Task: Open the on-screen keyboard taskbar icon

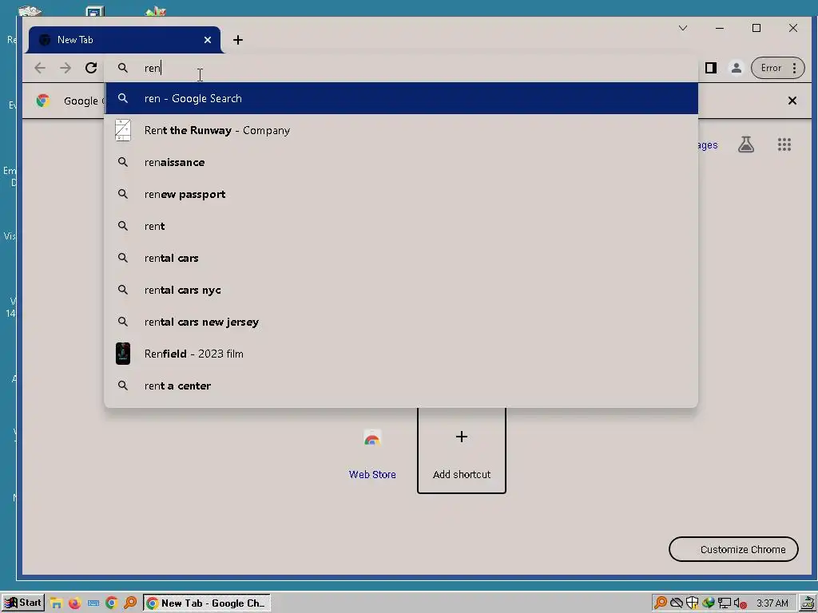Action: (x=93, y=603)
